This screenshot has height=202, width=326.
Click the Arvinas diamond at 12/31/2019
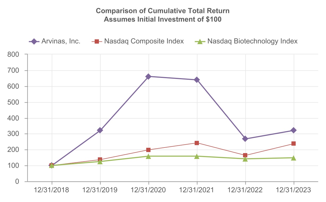[x=100, y=130]
